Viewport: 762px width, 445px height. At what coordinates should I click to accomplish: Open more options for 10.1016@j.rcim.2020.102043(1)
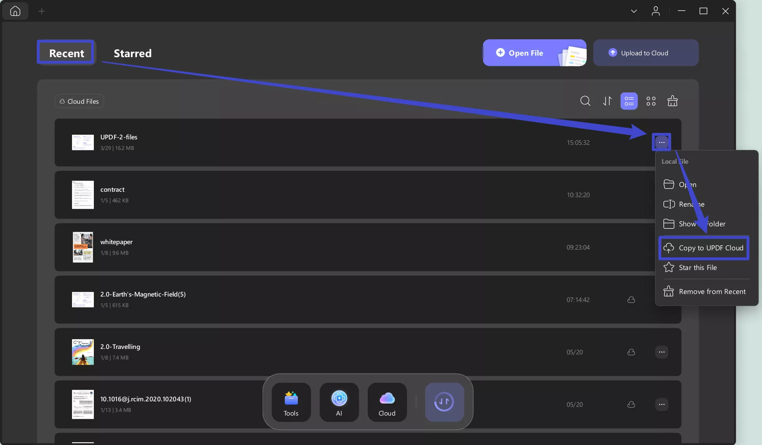[661, 404]
